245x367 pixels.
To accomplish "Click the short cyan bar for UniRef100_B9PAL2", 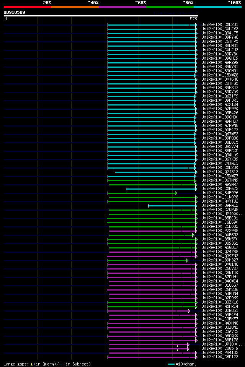I will tap(173, 206).
